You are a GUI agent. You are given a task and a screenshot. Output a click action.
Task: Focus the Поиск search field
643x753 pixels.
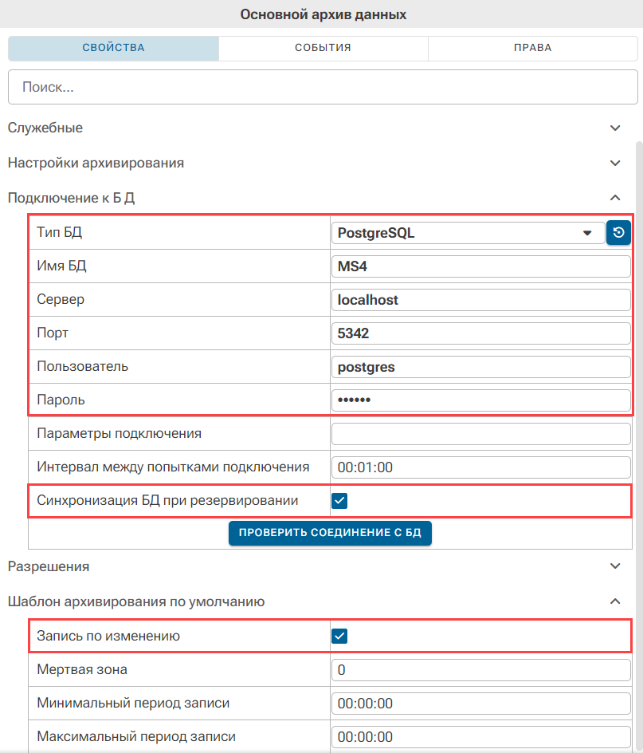323,87
